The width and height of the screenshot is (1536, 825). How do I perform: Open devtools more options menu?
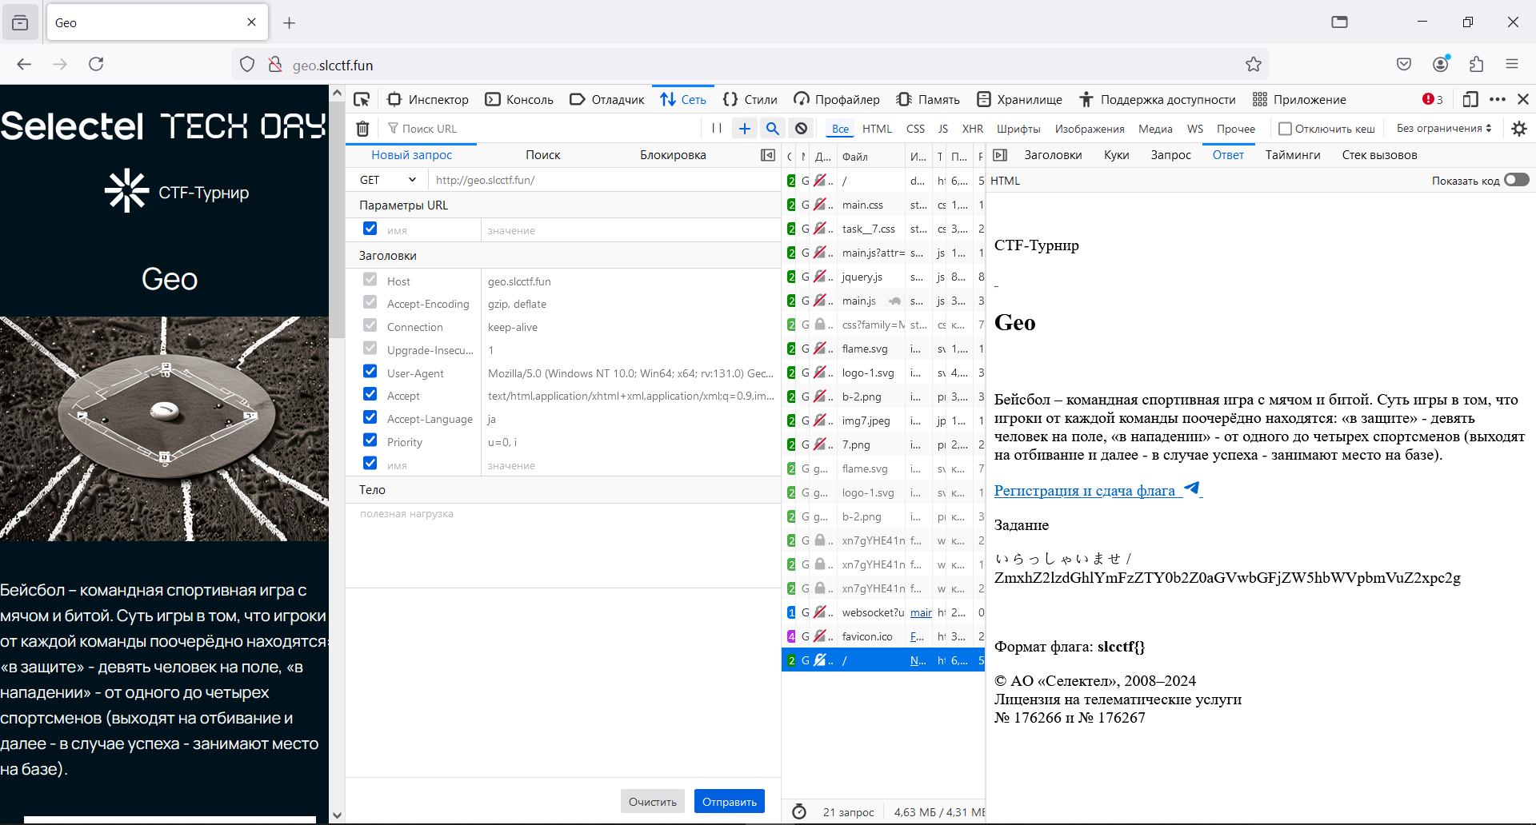click(x=1498, y=99)
